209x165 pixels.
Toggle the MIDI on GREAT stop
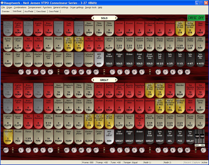(109, 137)
